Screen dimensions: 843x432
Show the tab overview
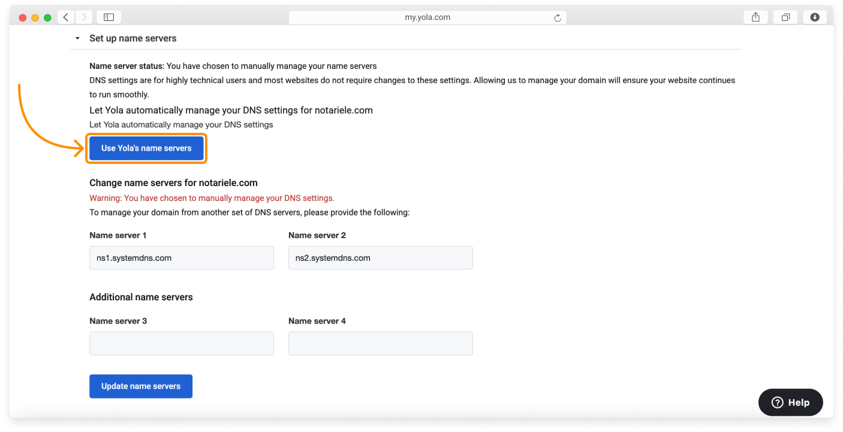785,17
